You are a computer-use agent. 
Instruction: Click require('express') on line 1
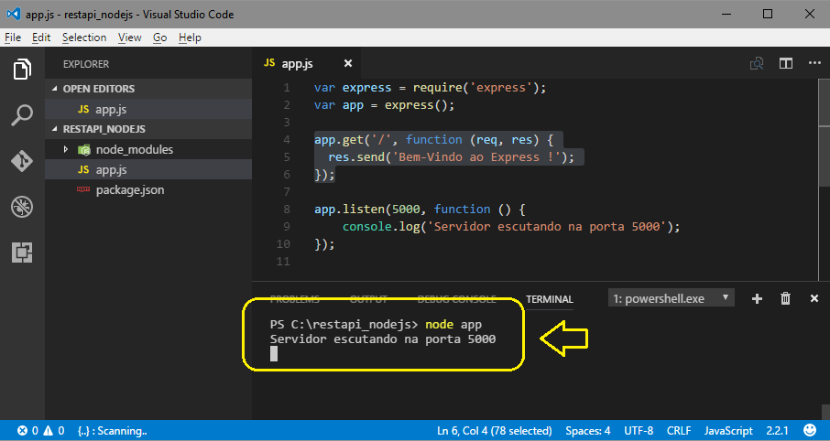(x=475, y=87)
